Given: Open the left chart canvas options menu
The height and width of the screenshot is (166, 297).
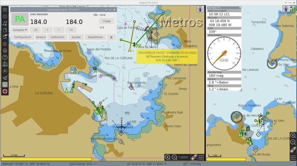Looking at the screenshot, I should point(201,157).
